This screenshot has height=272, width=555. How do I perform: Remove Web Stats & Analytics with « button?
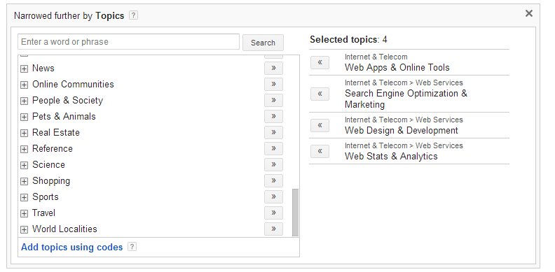pos(320,151)
